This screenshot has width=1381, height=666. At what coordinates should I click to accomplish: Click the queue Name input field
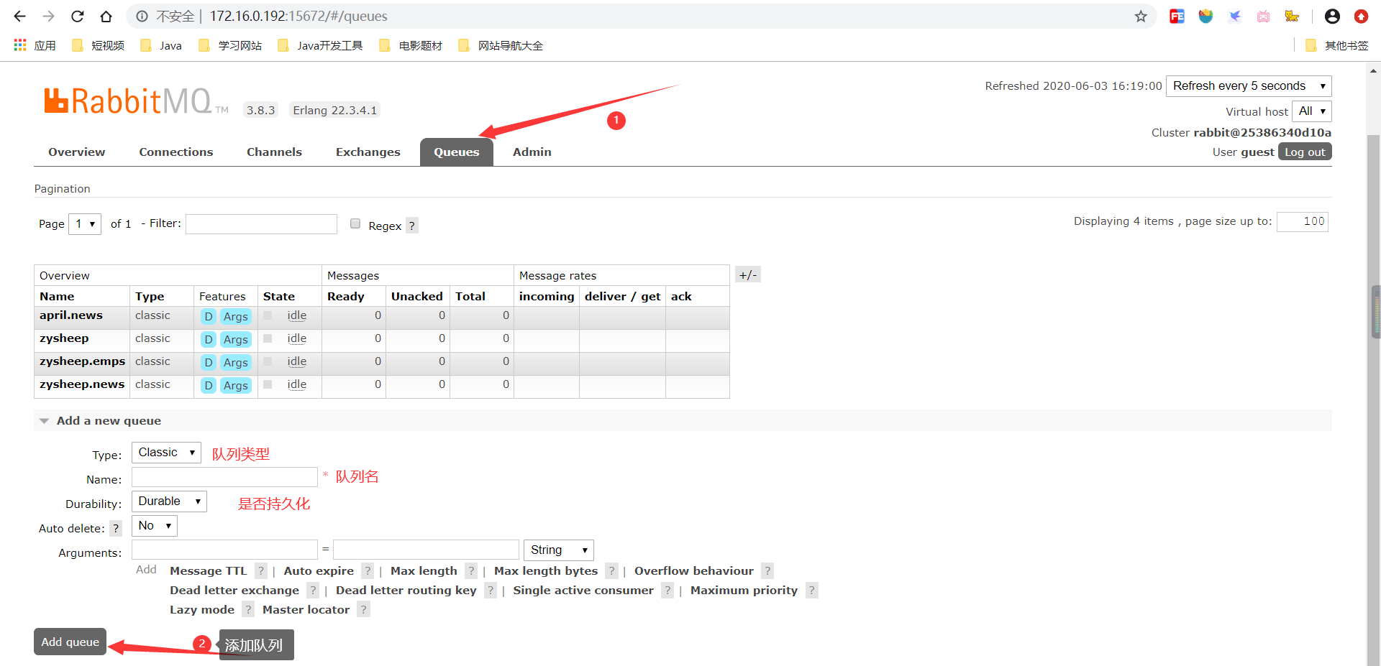click(x=224, y=477)
